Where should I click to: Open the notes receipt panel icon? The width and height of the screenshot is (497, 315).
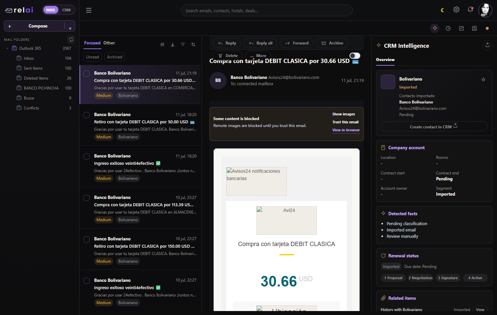click(x=474, y=29)
